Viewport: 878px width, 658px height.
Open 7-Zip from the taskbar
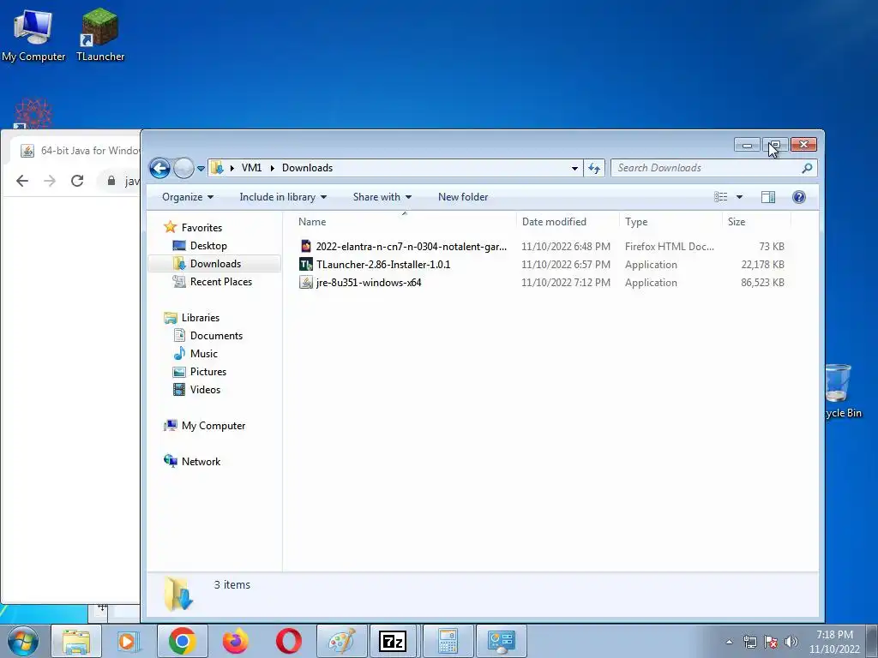click(393, 641)
